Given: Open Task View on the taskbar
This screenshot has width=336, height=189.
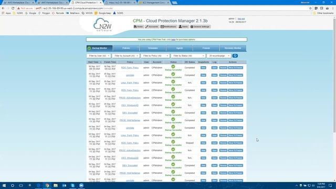Looking at the screenshot, I should pos(21,185).
